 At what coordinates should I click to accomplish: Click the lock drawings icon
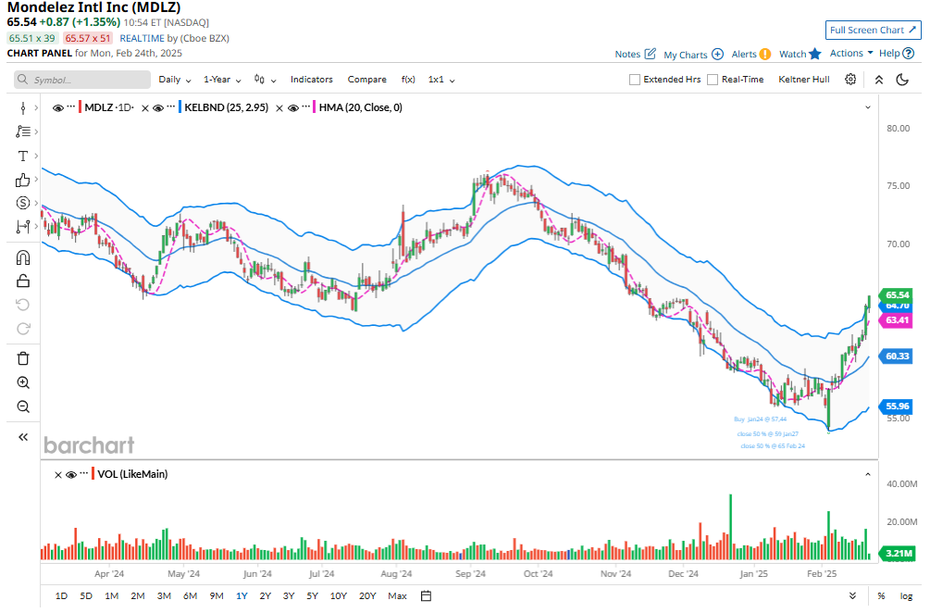coord(23,281)
